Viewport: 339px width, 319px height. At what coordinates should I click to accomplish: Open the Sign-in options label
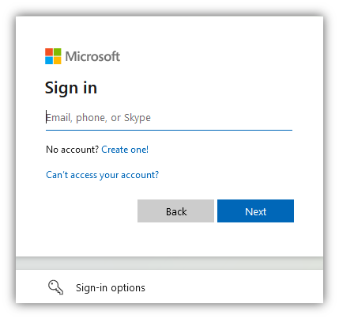click(x=111, y=287)
